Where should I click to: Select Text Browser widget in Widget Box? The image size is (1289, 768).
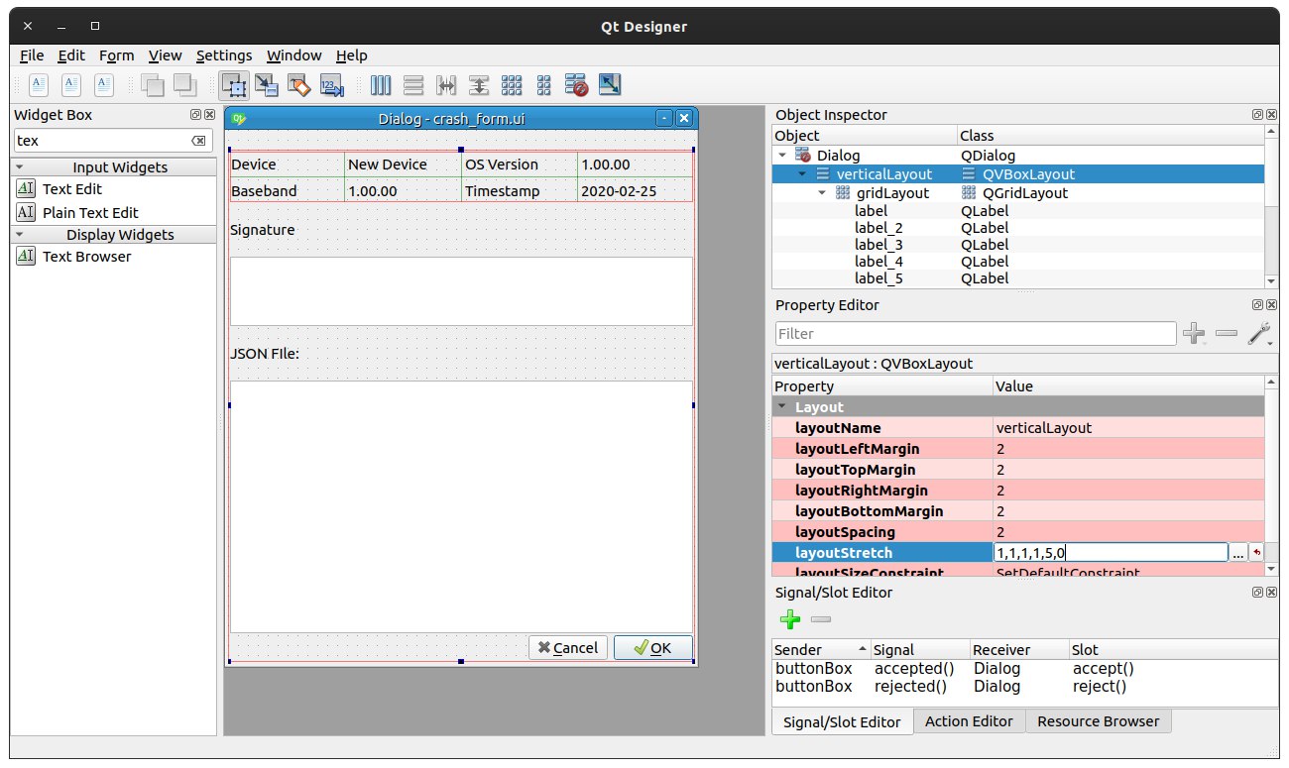click(74, 257)
